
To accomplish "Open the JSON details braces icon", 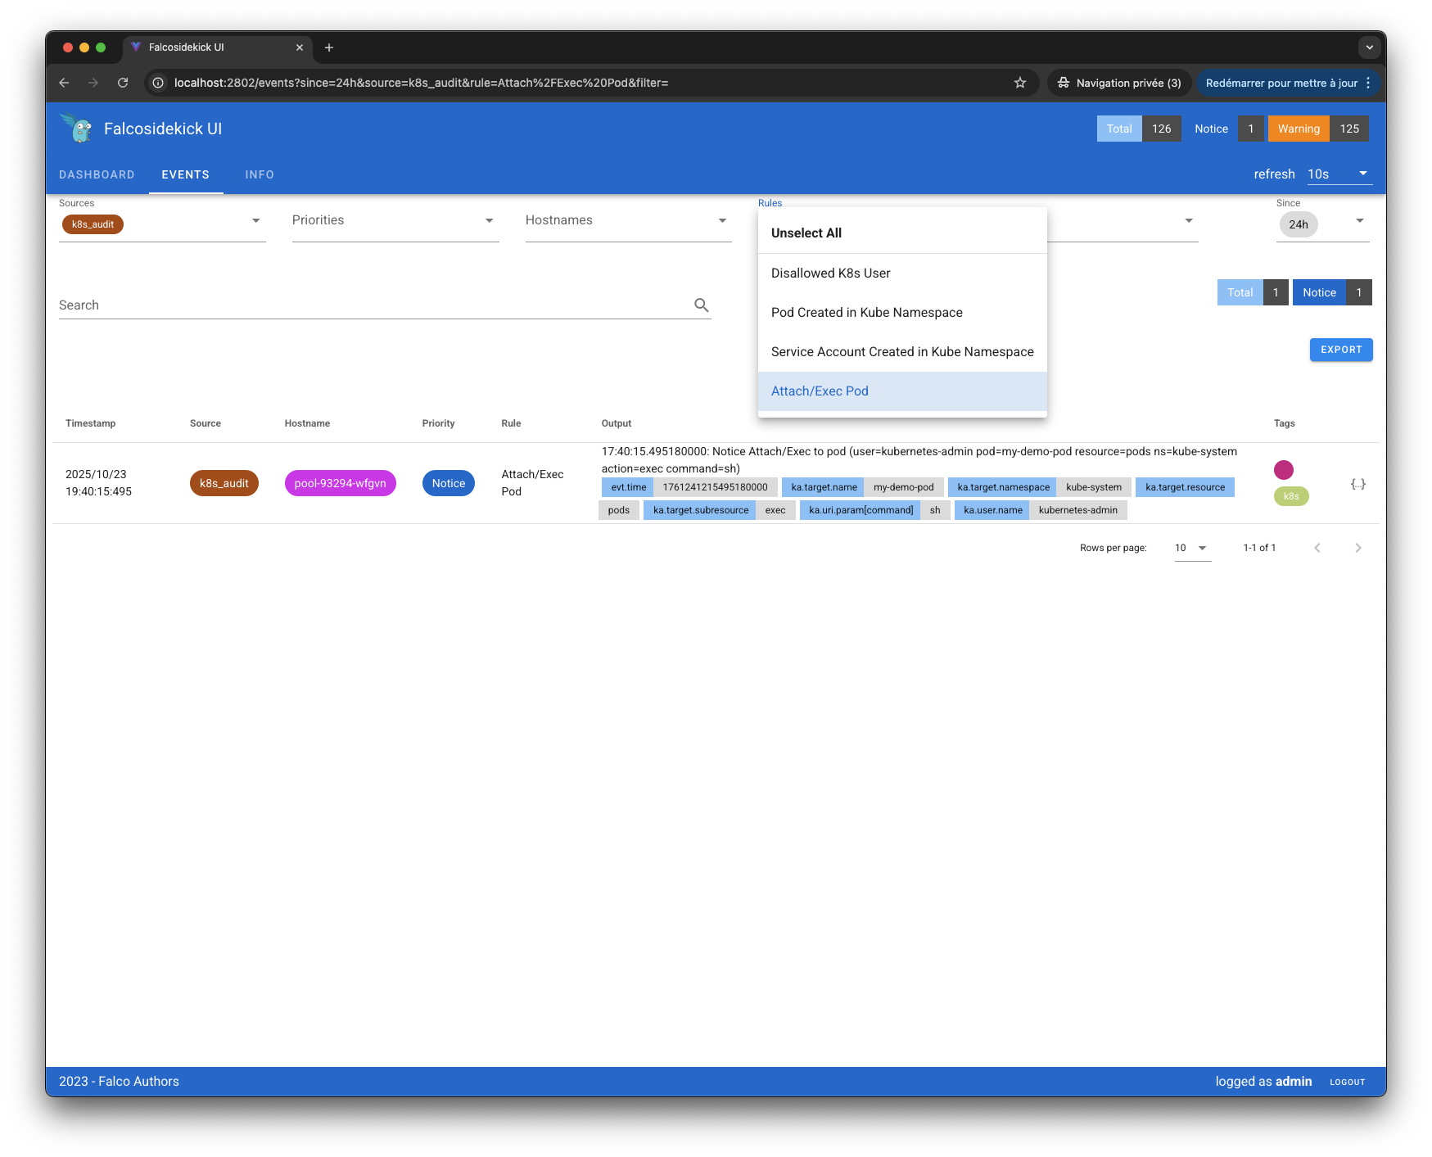I will click(1357, 484).
